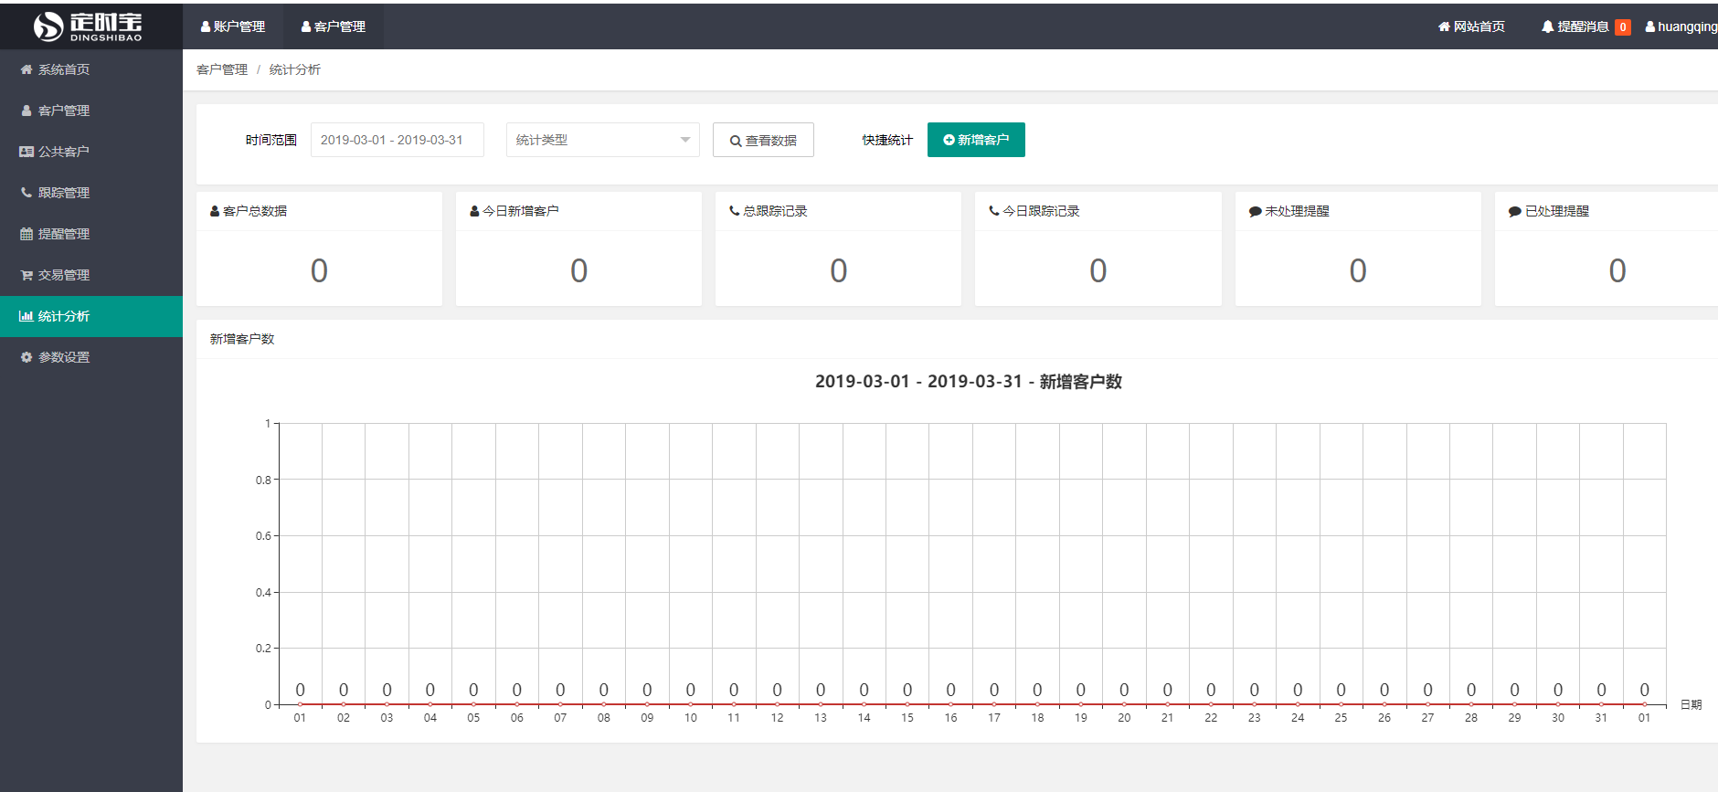Viewport: 1718px width, 792px height.
Task: Click the person icon on 客户总数据 card
Action: click(x=215, y=211)
